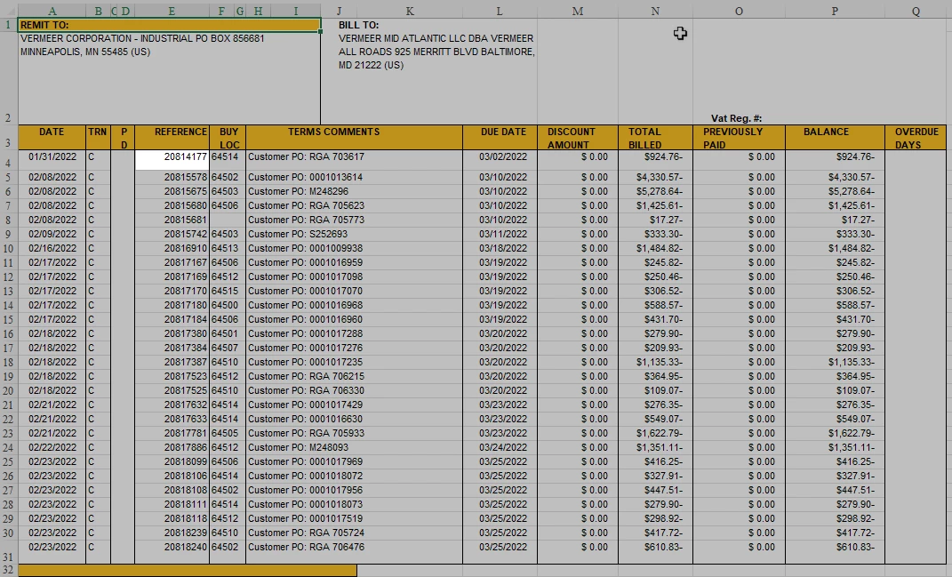Click buy loc 64515 cell
Image resolution: width=952 pixels, height=577 pixels.
pos(228,291)
